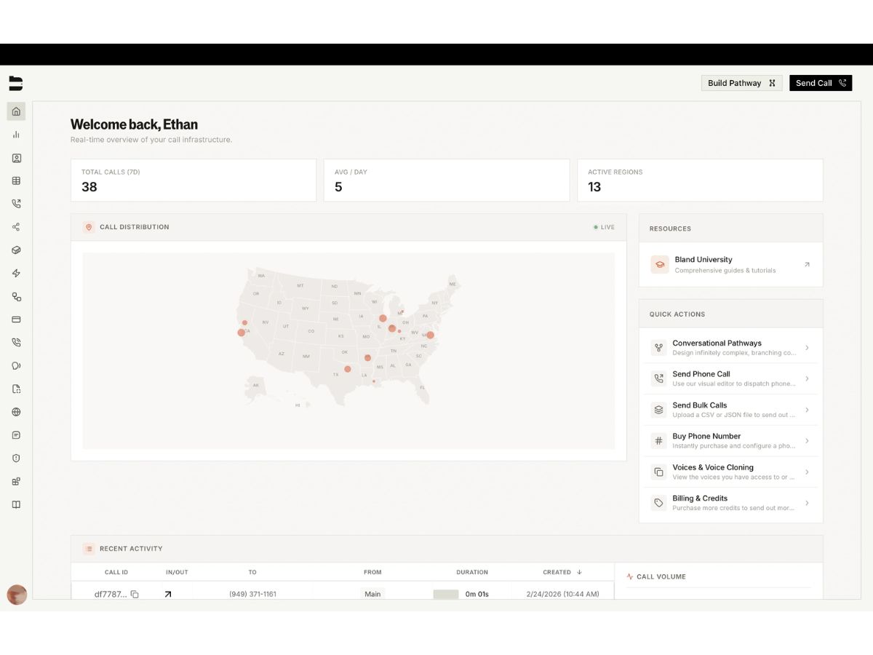The image size is (873, 655).
Task: Open the user avatar profile picture
Action: tap(17, 595)
